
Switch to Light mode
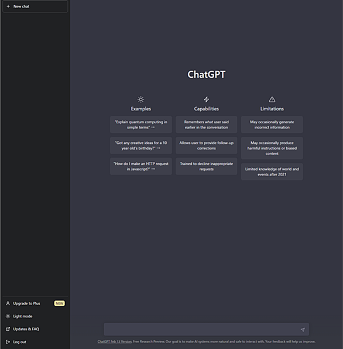click(x=35, y=316)
